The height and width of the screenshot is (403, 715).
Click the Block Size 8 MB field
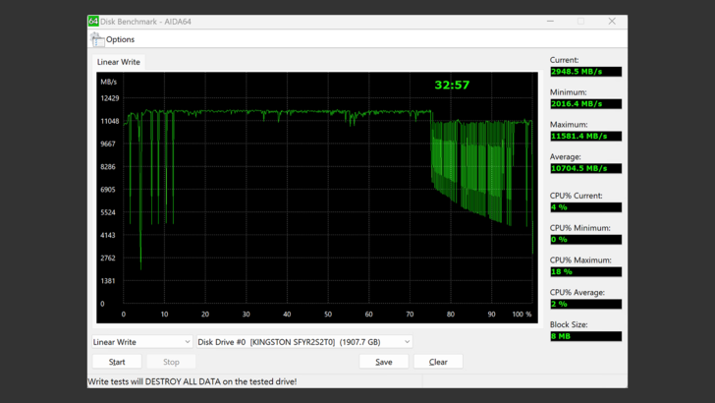pyautogui.click(x=585, y=336)
